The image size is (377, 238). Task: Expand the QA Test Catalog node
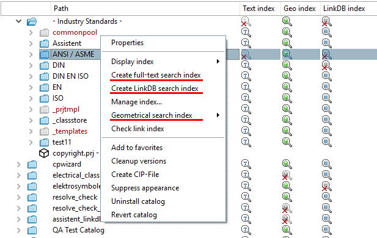pos(19,230)
